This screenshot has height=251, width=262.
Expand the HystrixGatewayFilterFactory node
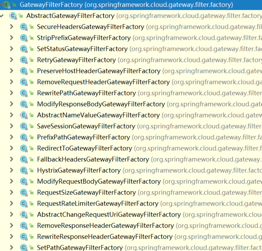(12, 170)
